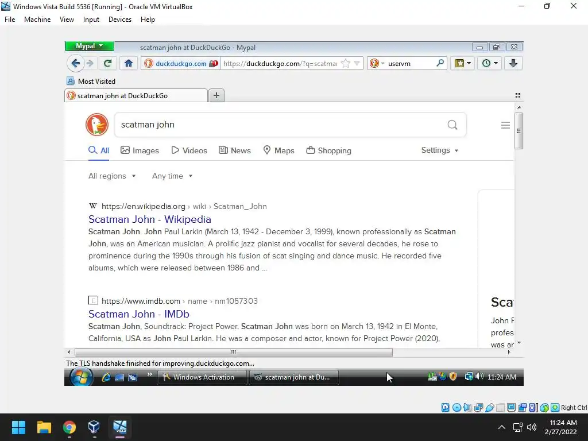The width and height of the screenshot is (588, 441).
Task: Expand the URL history dropdown arrow
Action: (357, 63)
